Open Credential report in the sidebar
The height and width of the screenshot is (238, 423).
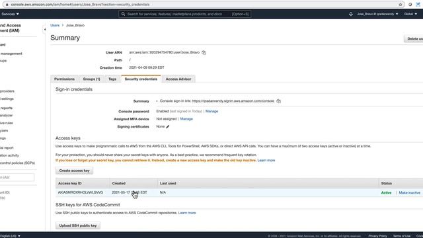pos(7,148)
